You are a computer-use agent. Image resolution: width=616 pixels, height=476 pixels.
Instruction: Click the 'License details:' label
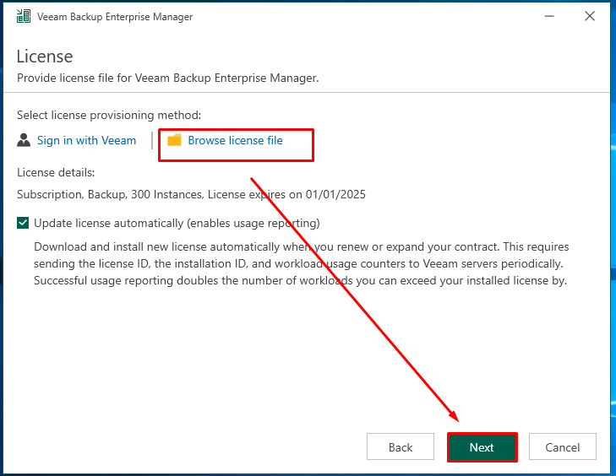click(56, 173)
